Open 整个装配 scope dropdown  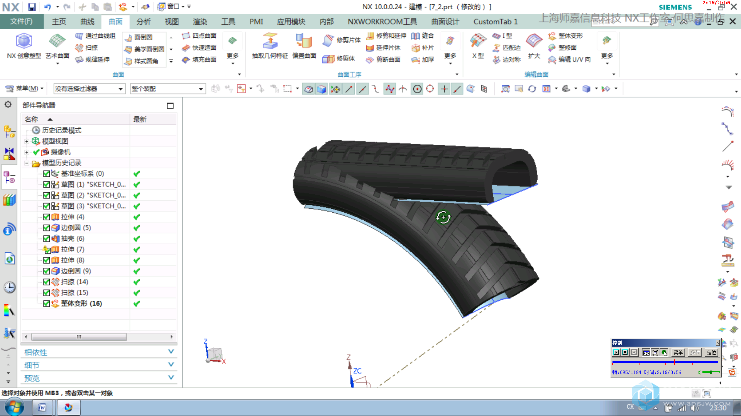tap(167, 89)
